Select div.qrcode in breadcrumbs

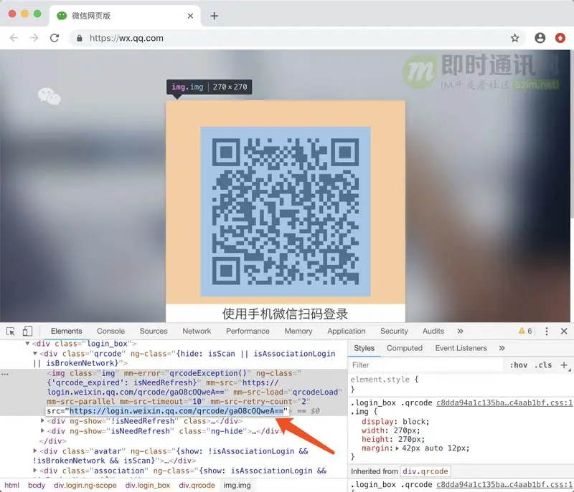197,485
